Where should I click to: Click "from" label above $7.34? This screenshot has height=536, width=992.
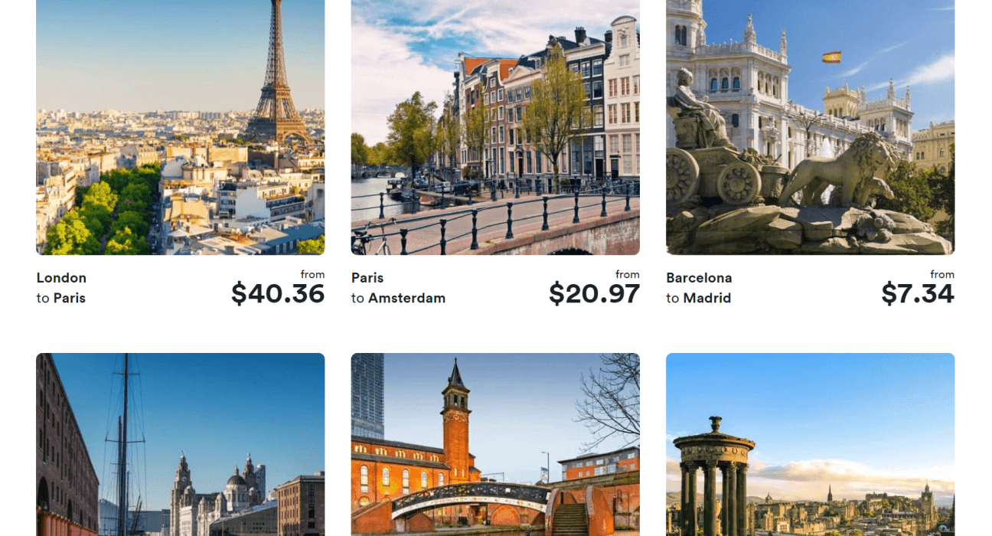click(942, 274)
